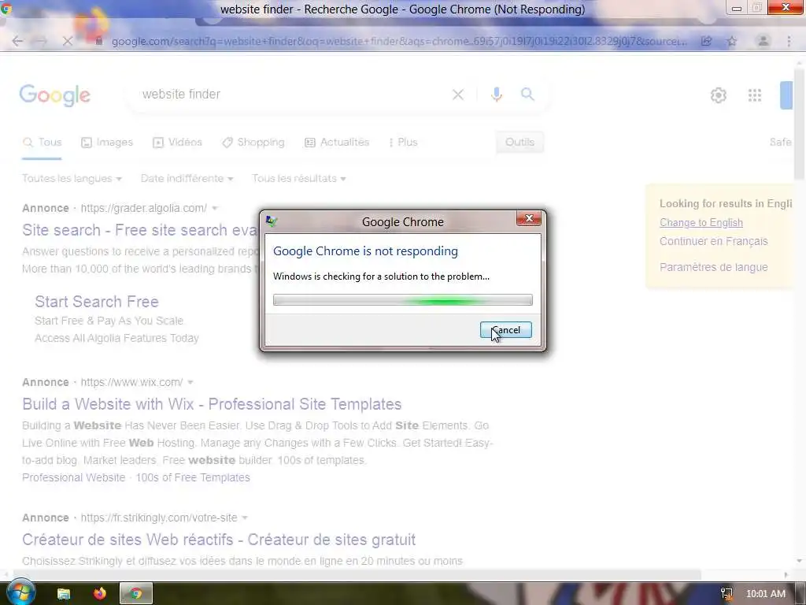Click the 10:01 AM clock

click(765, 594)
